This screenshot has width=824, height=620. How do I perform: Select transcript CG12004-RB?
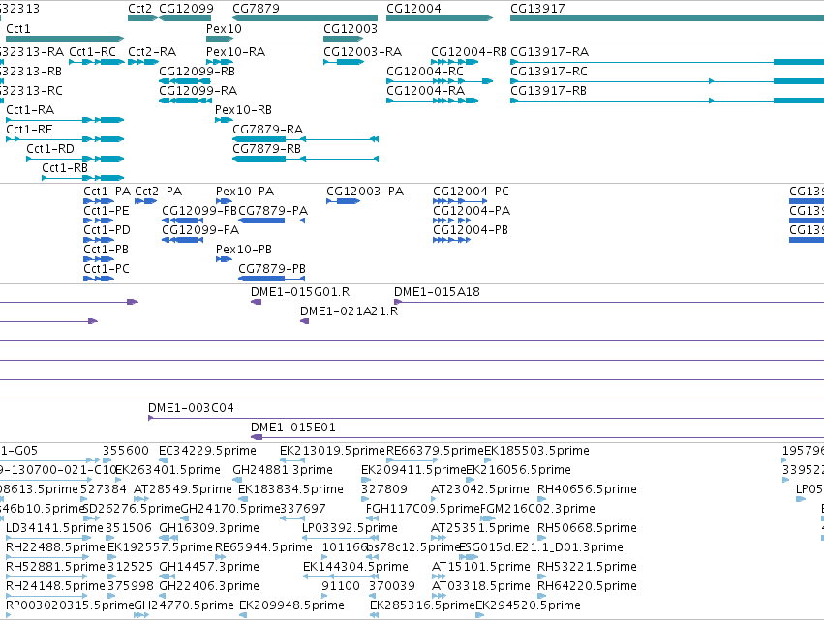469,52
